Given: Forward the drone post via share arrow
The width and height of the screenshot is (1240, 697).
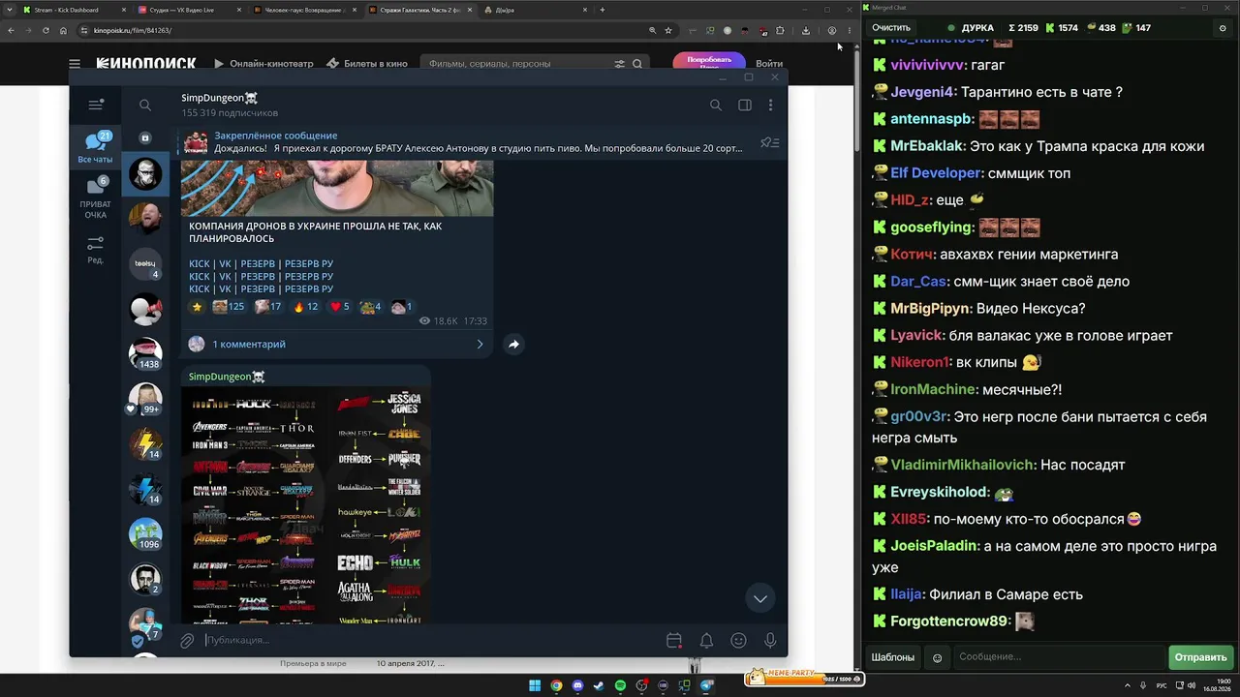Looking at the screenshot, I should [513, 344].
